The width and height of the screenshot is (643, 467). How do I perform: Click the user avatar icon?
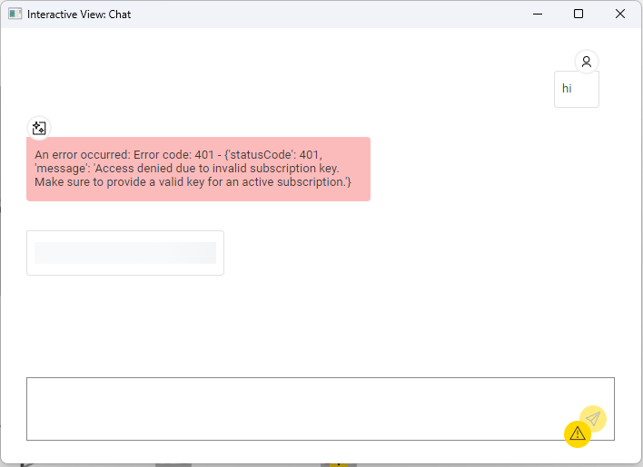point(587,62)
